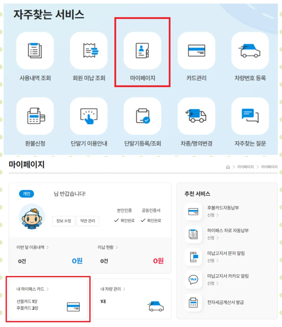
Task: Click the 자주찾는 질문 chat icon
Action: point(250,116)
